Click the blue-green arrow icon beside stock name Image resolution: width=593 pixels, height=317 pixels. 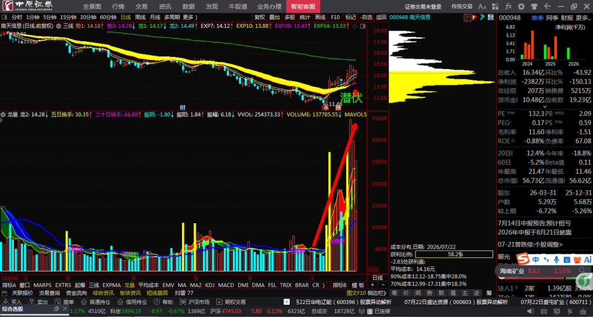483,17
